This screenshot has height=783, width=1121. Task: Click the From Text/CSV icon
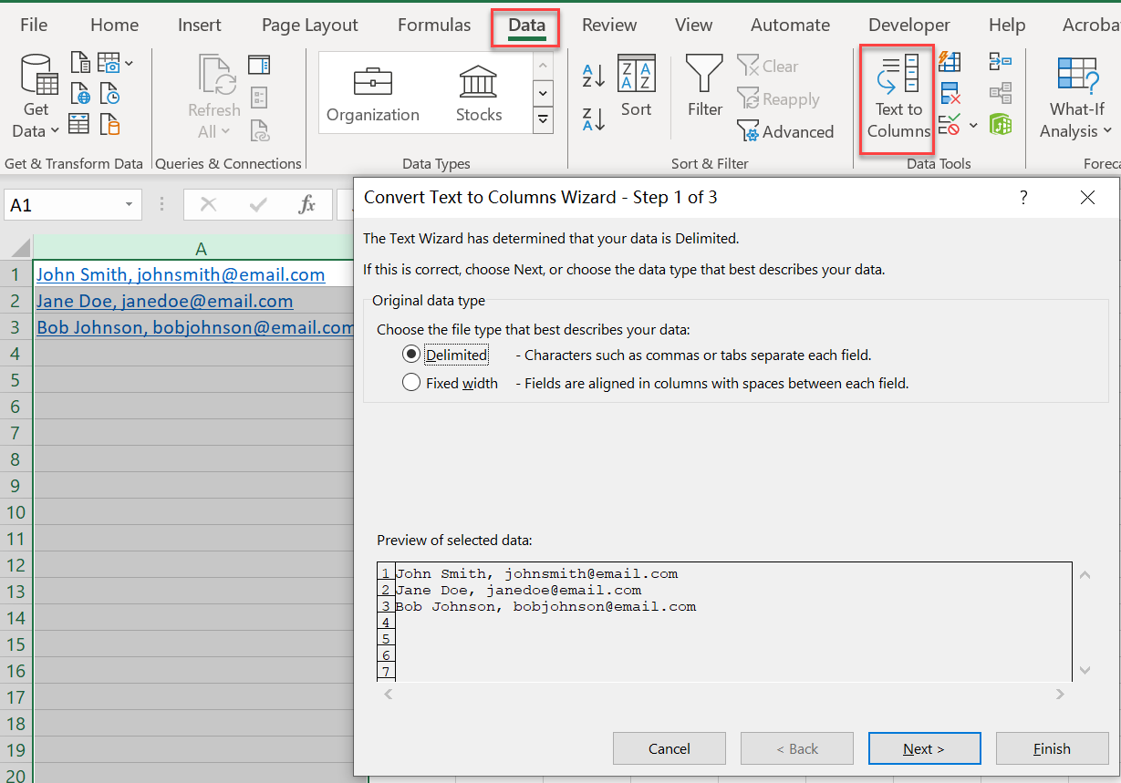[81, 63]
